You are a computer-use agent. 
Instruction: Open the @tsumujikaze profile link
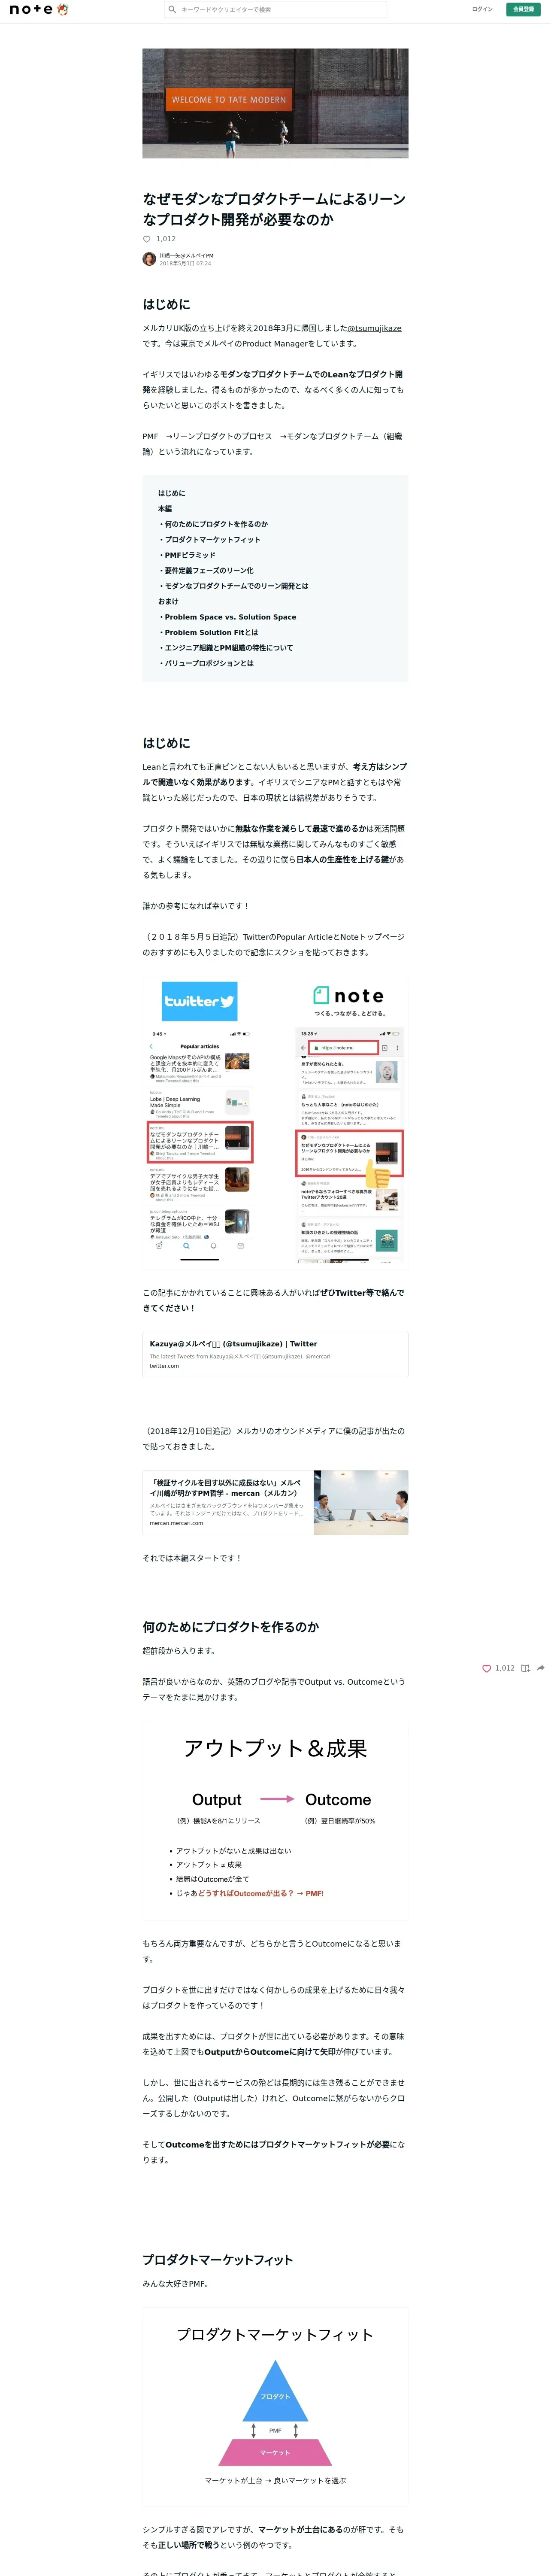(x=374, y=328)
